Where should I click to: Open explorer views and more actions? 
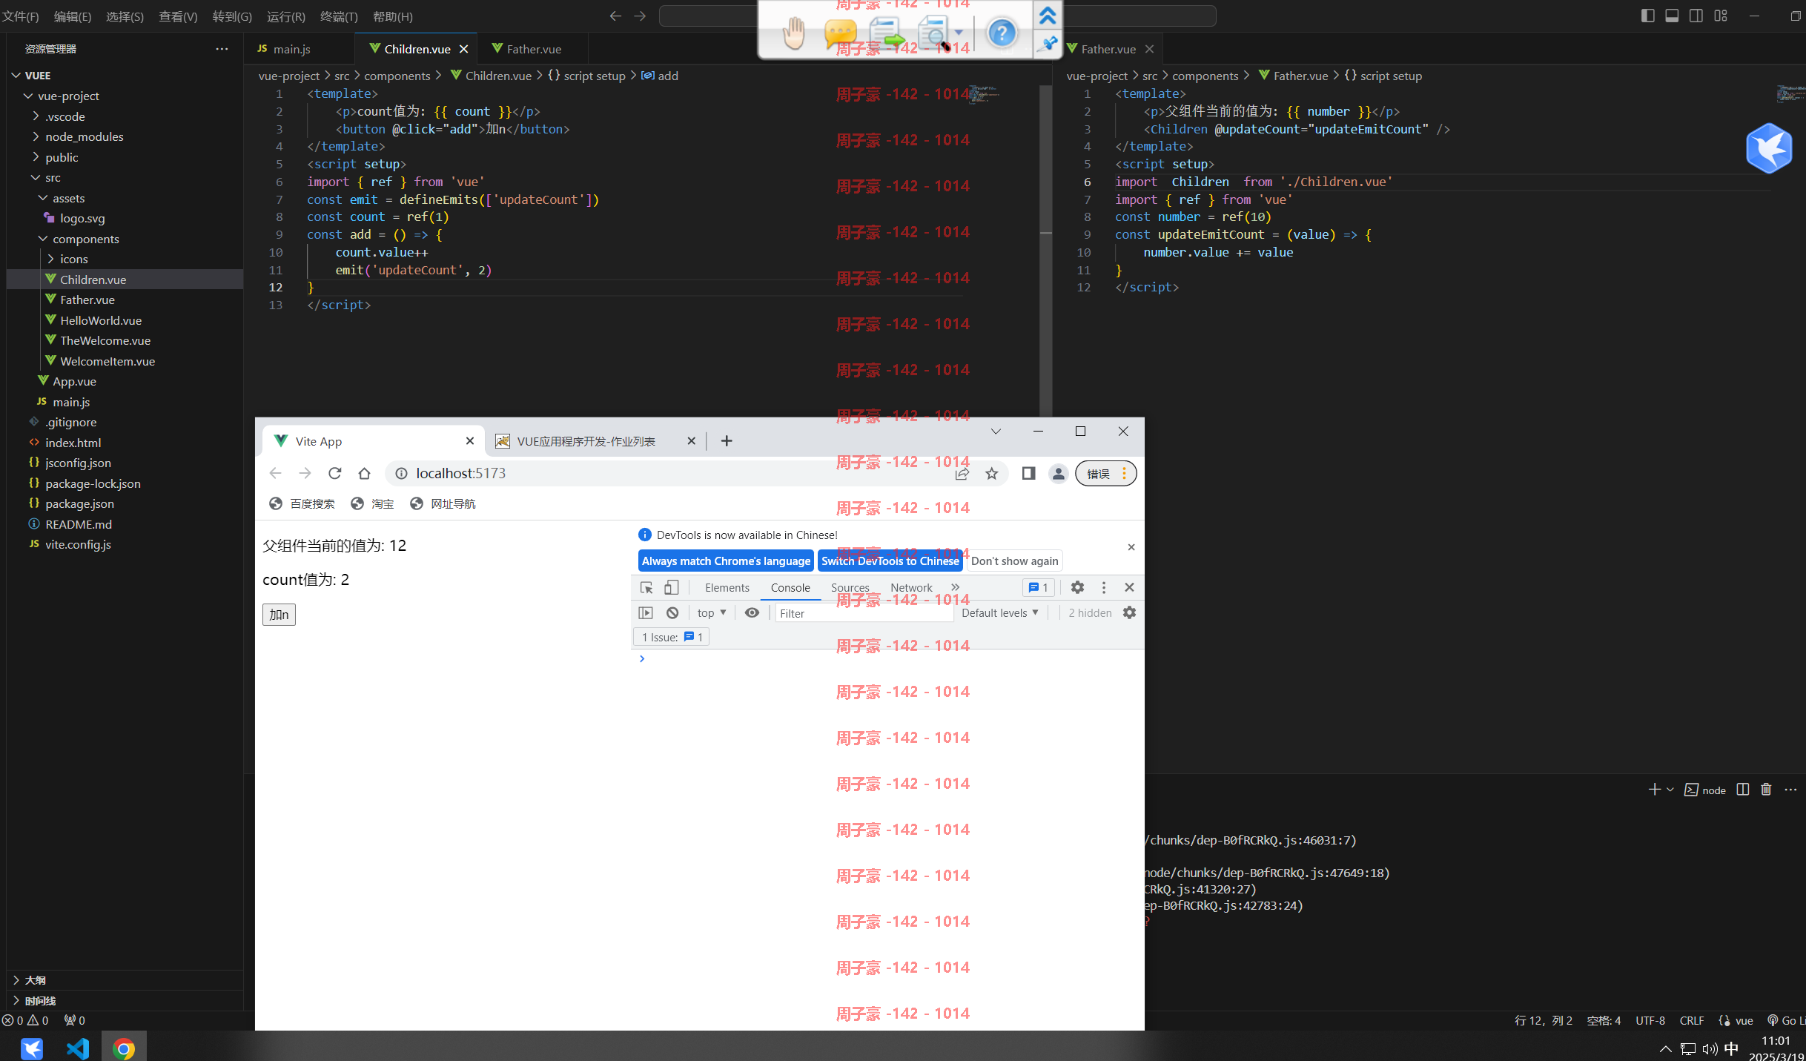pyautogui.click(x=222, y=49)
